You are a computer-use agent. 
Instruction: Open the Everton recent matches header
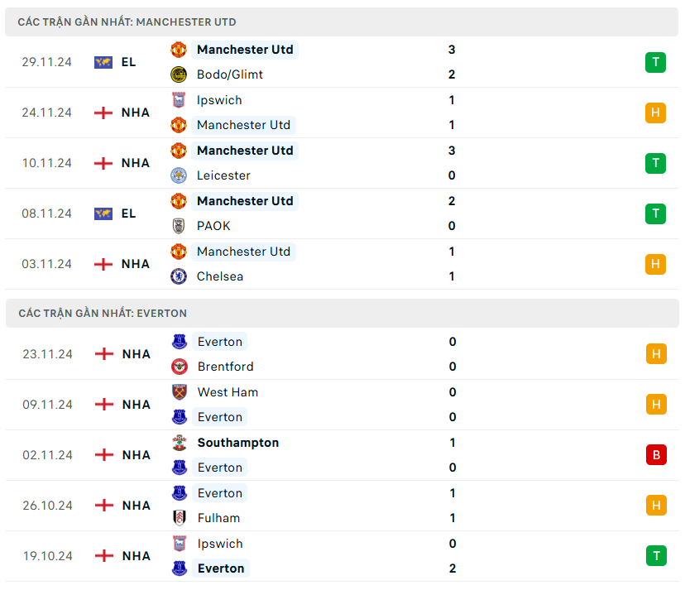coord(103,314)
